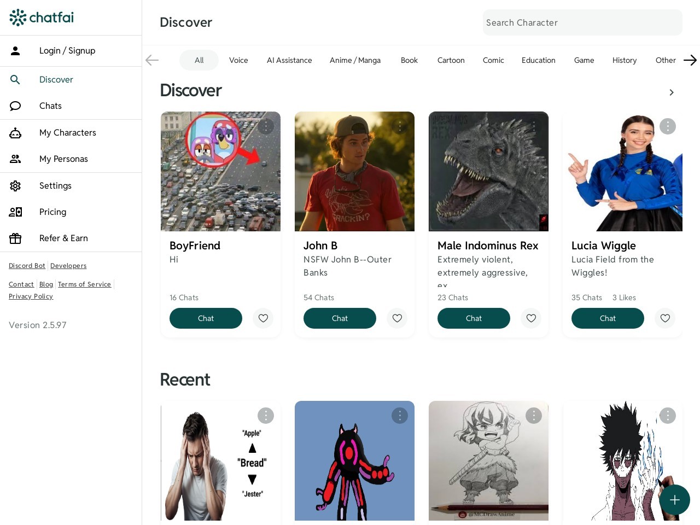The image size is (700, 525).
Task: Open the Pricing page icon
Action: [x=15, y=212]
